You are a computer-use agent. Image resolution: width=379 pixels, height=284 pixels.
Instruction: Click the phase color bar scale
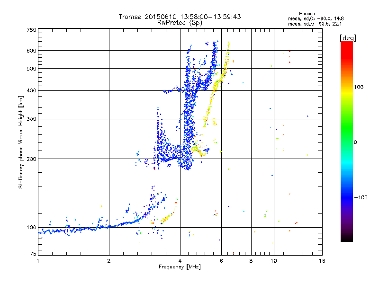pos(347,142)
